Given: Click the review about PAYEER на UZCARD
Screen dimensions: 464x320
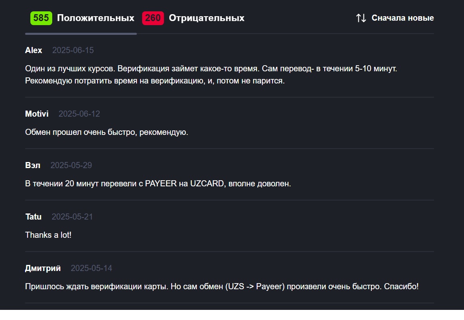Looking at the screenshot, I should click(x=158, y=183).
